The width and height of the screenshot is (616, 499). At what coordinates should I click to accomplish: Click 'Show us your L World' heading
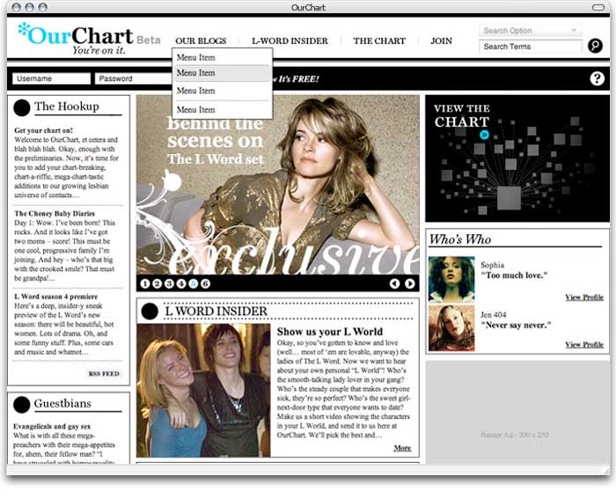point(330,332)
